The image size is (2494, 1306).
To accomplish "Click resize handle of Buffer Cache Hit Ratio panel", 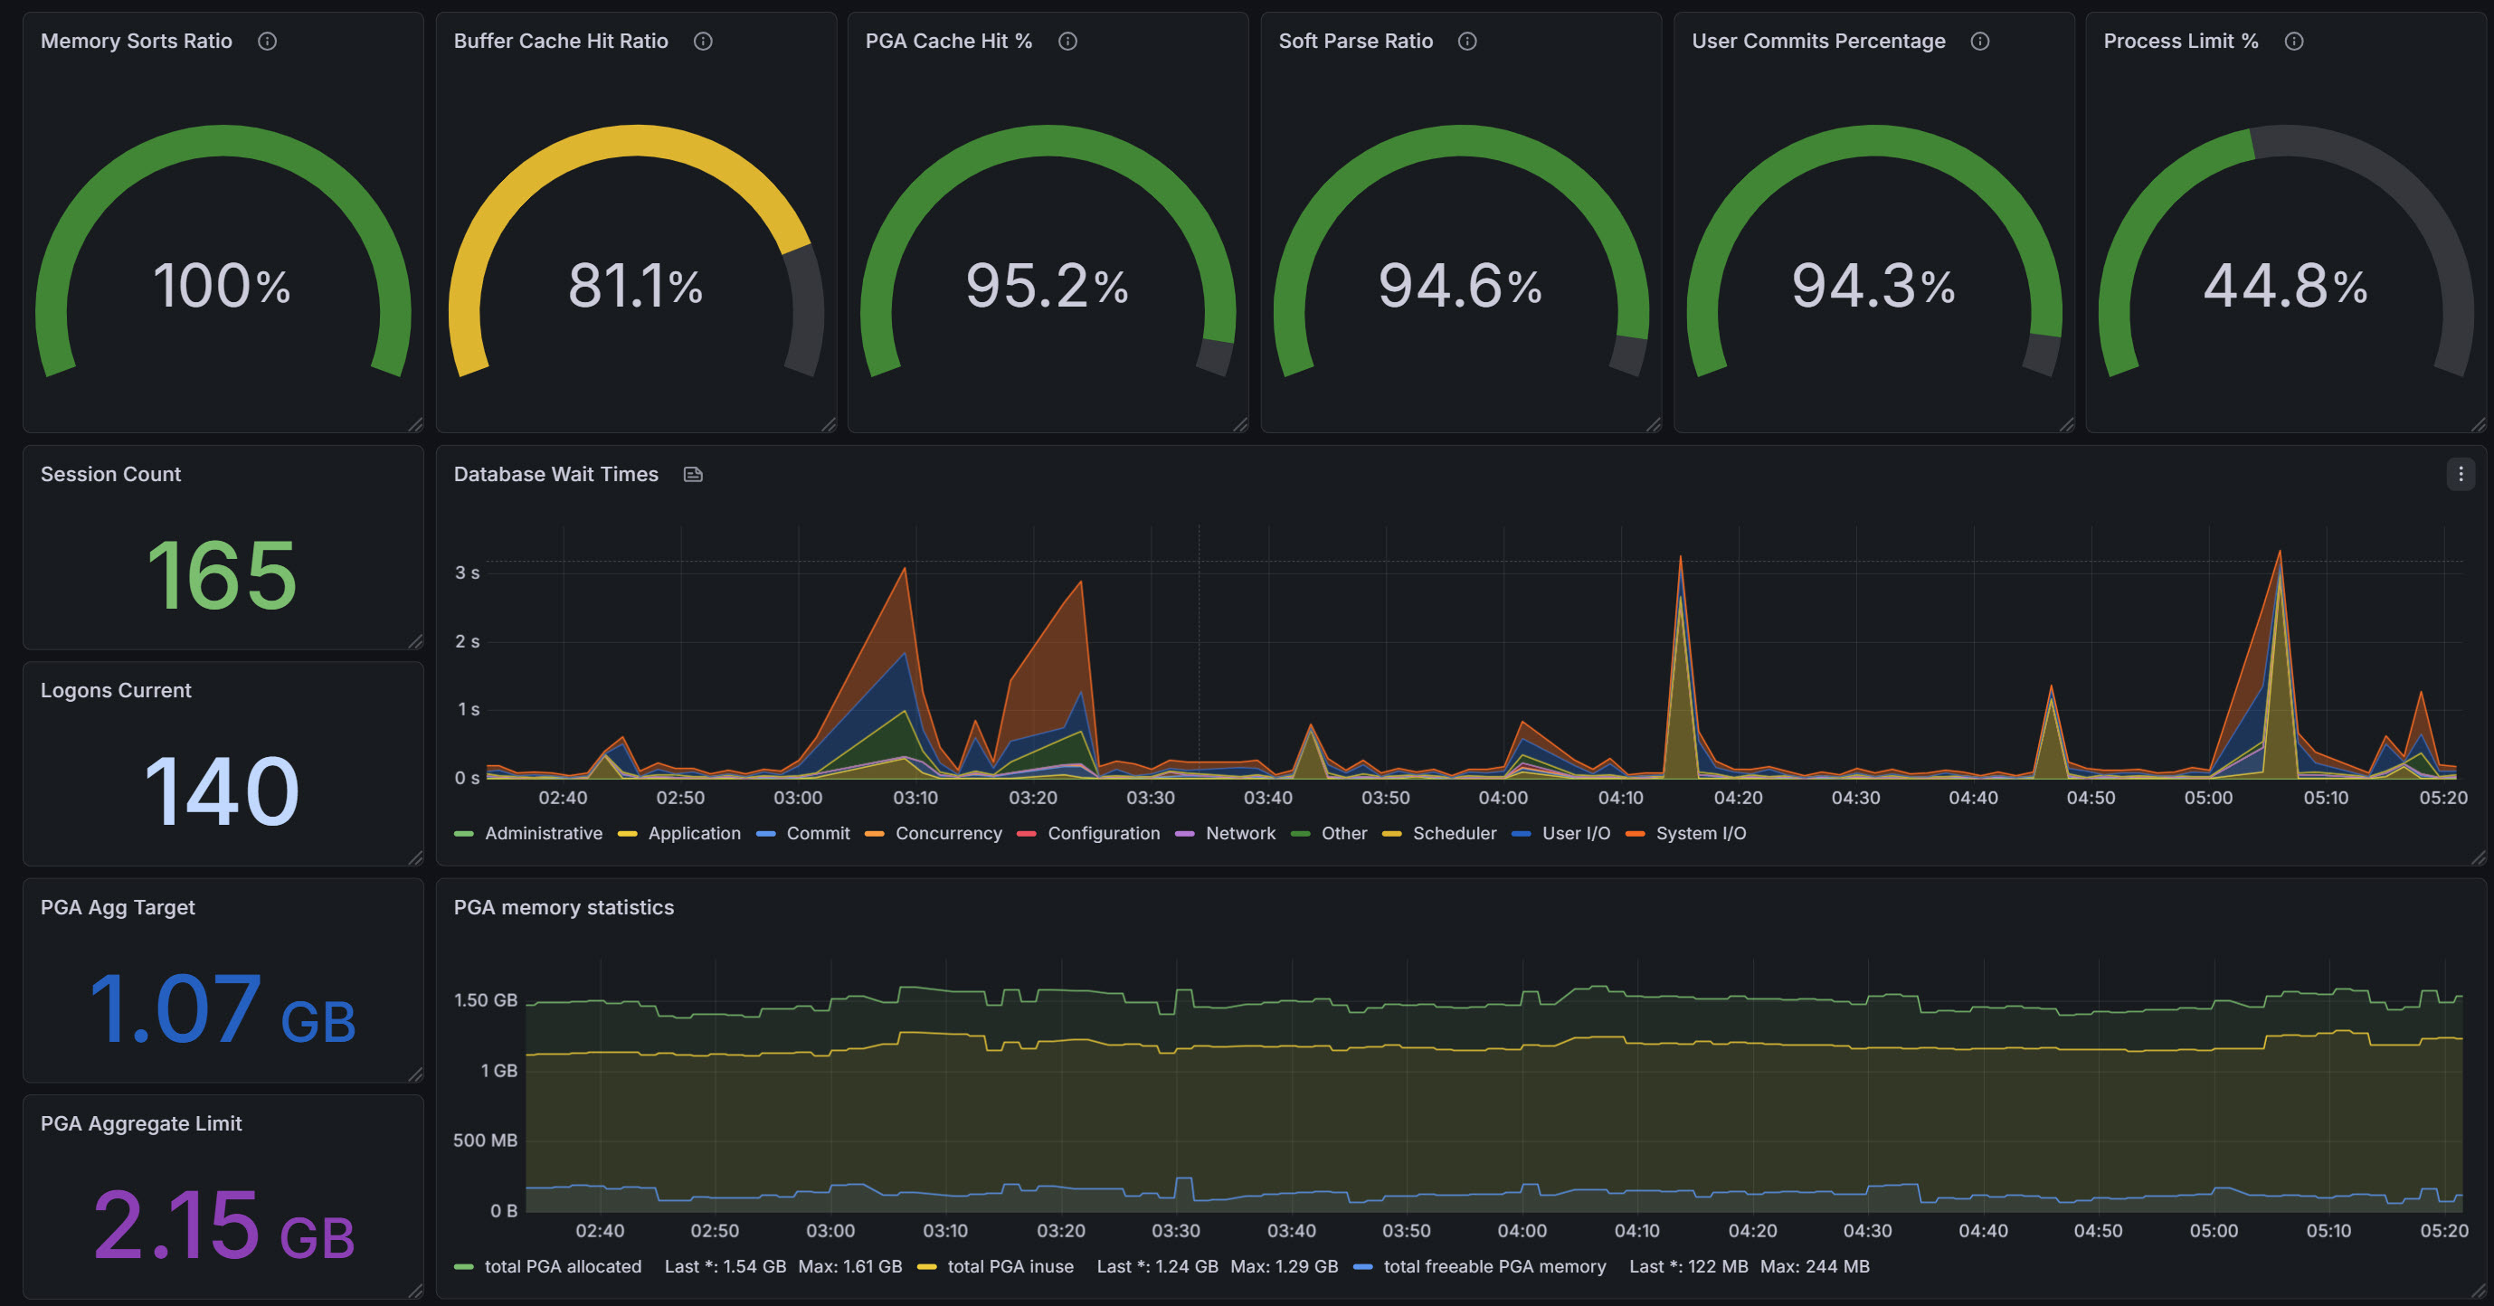I will click(x=829, y=424).
